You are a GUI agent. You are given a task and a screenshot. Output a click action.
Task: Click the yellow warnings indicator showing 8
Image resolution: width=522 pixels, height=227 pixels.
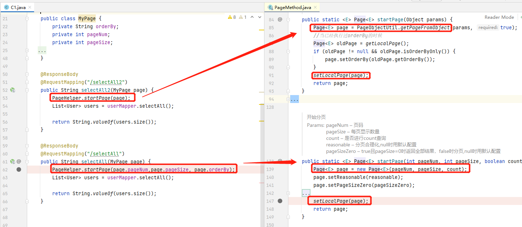pyautogui.click(x=232, y=17)
